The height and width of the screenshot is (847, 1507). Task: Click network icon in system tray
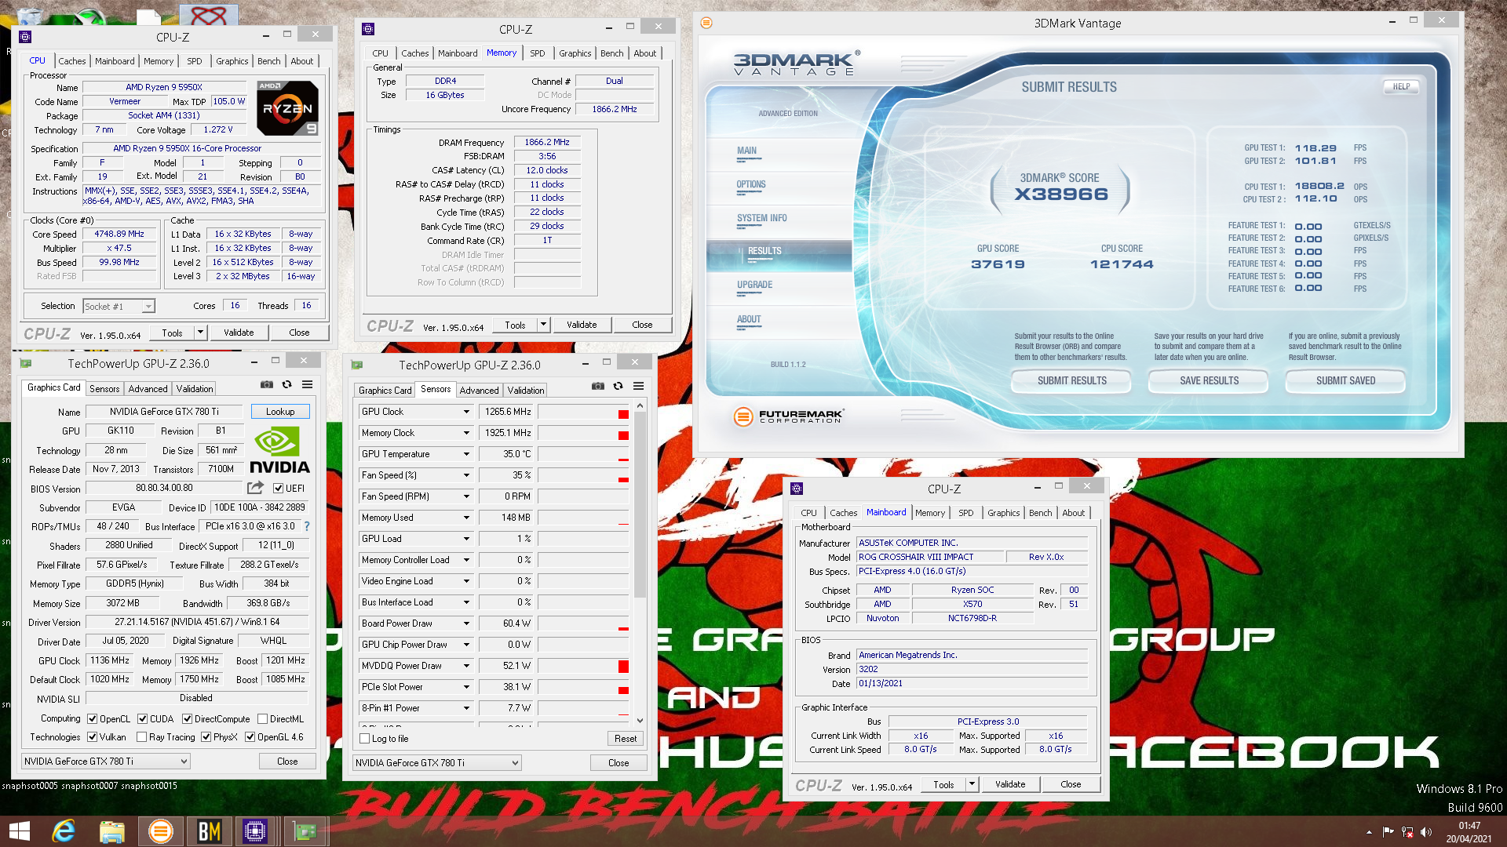(1407, 832)
